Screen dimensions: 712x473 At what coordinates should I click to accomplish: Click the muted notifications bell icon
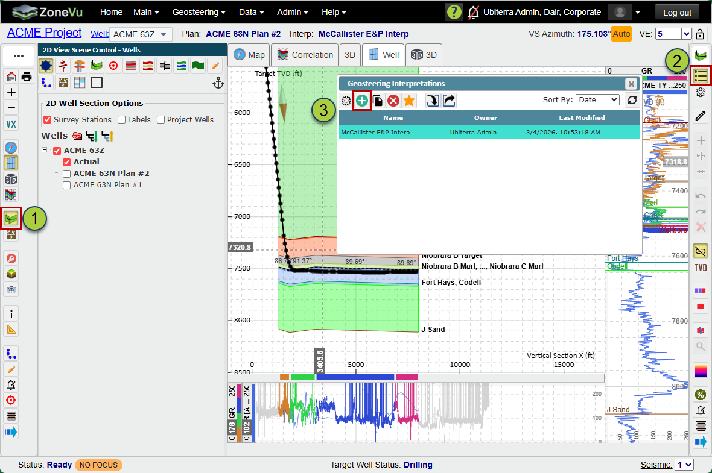coord(474,12)
